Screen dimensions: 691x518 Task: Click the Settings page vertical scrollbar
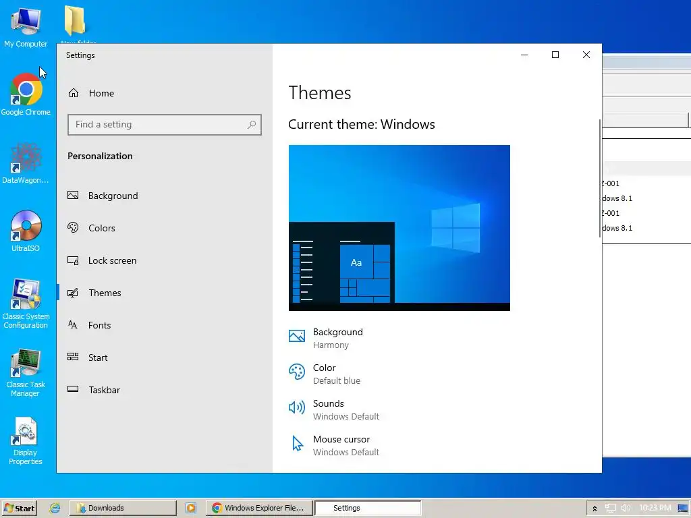(x=600, y=178)
